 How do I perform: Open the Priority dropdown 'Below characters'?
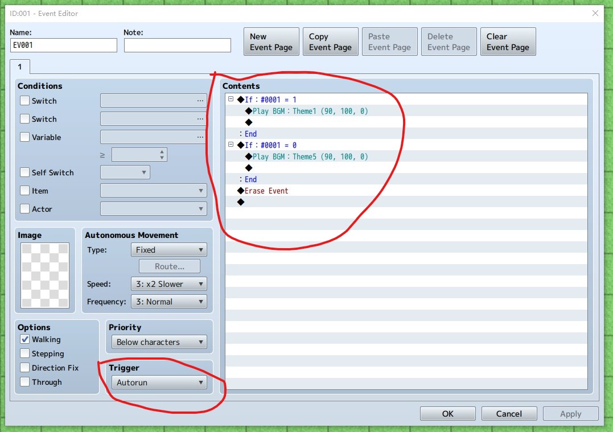pos(159,342)
